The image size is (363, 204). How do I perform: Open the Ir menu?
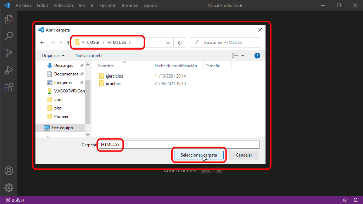[93, 5]
